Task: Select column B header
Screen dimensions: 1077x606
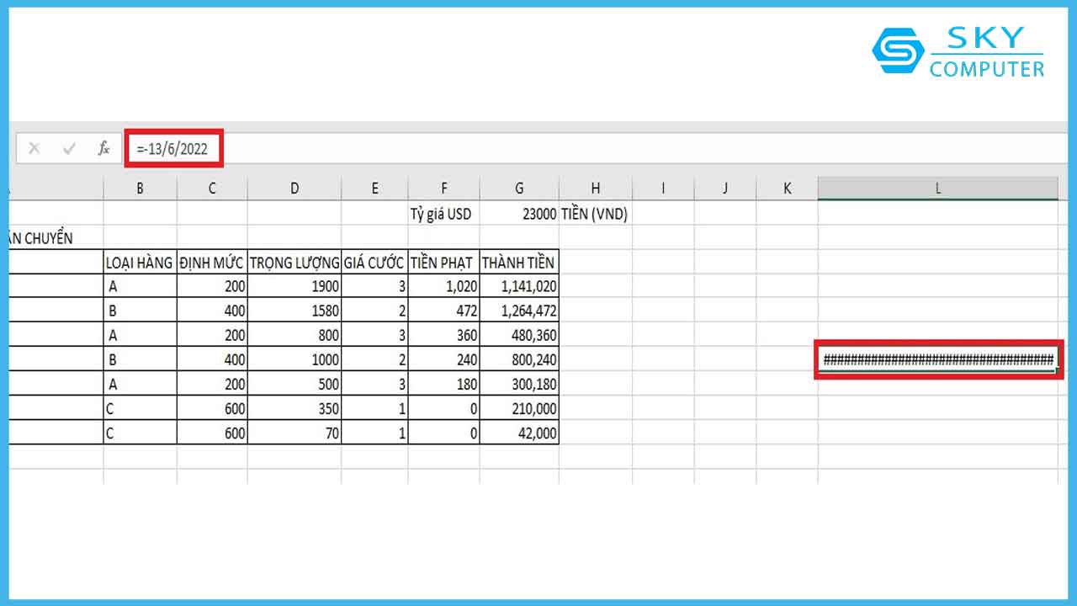Action: tap(140, 189)
